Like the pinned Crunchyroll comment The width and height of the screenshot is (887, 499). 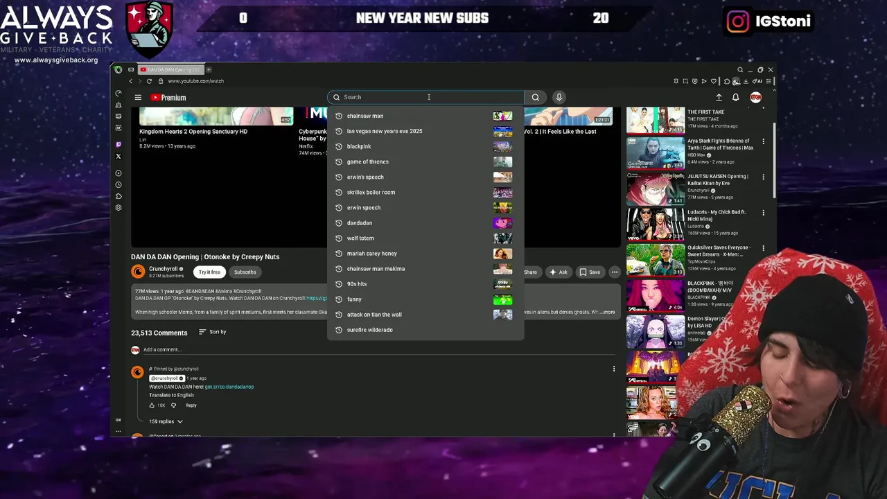pyautogui.click(x=152, y=405)
